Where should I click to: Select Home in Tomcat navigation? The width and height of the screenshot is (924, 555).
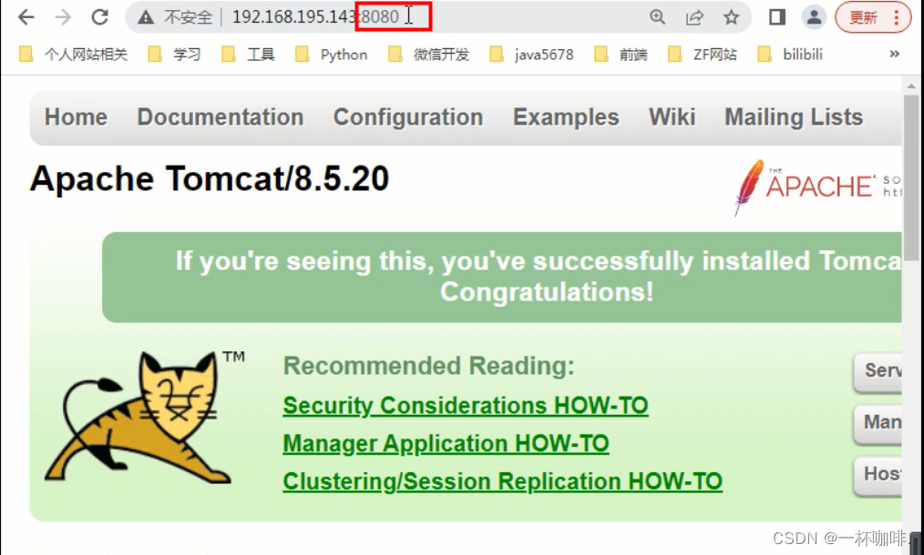[x=76, y=117]
